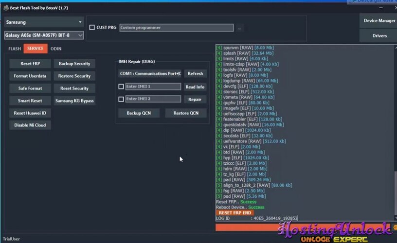The width and height of the screenshot is (397, 243).
Task: Click the TrialUser status bar text
Action: [x=11, y=239]
